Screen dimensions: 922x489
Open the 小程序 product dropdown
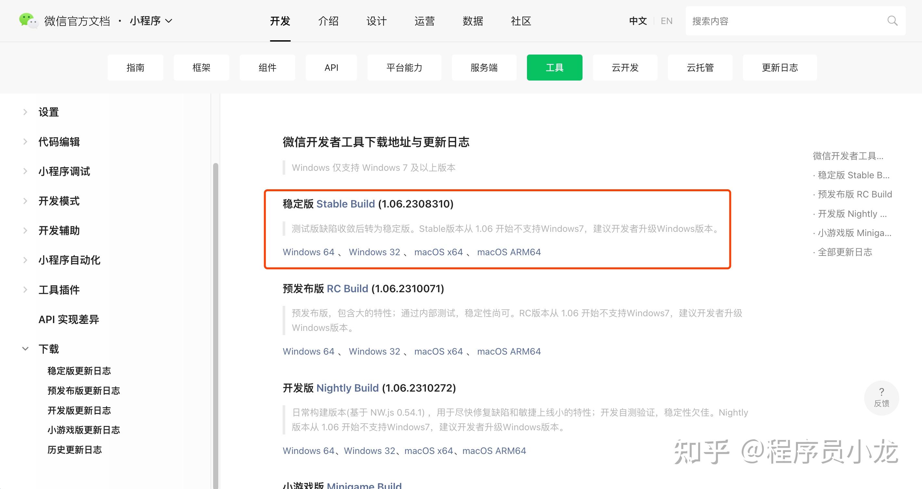(150, 21)
